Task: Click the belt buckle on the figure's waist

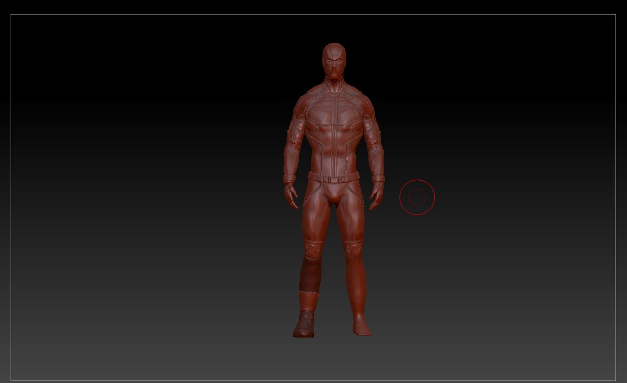Action: (334, 180)
